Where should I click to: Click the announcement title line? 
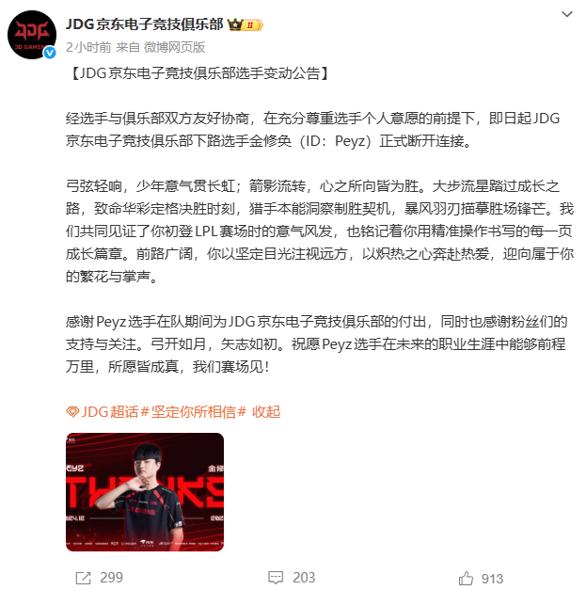pos(199,73)
